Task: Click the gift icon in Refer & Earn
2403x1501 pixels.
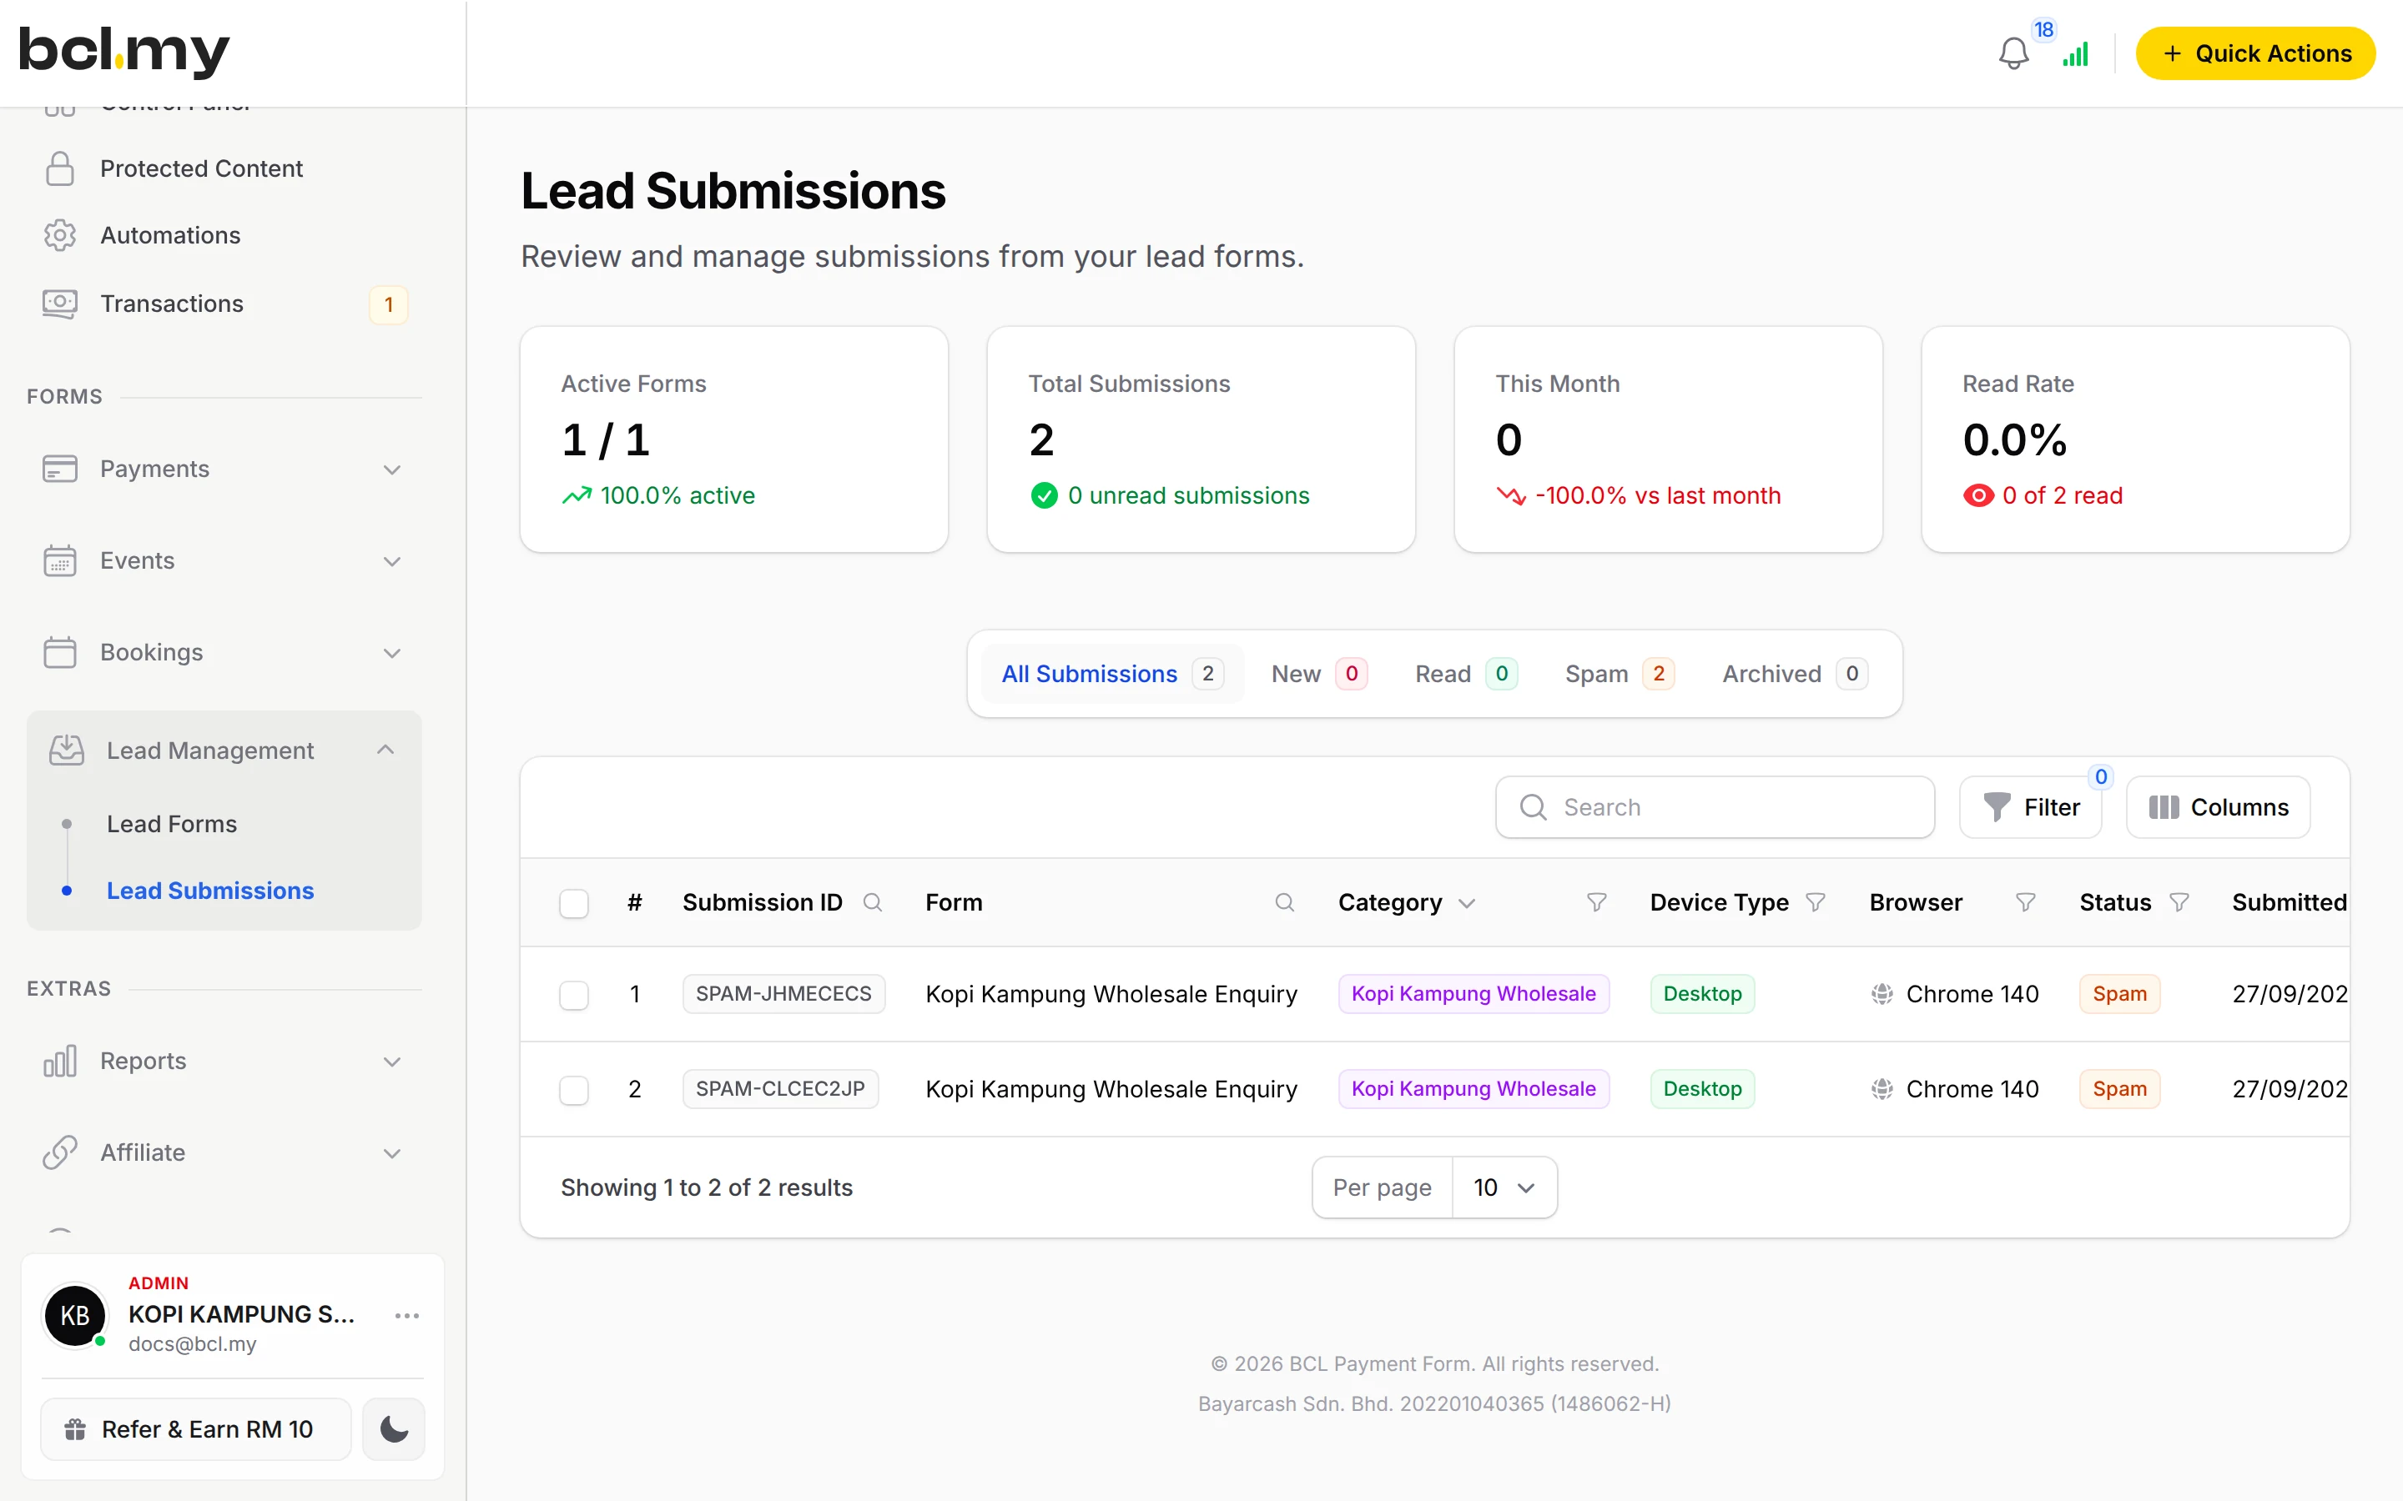Action: point(75,1429)
